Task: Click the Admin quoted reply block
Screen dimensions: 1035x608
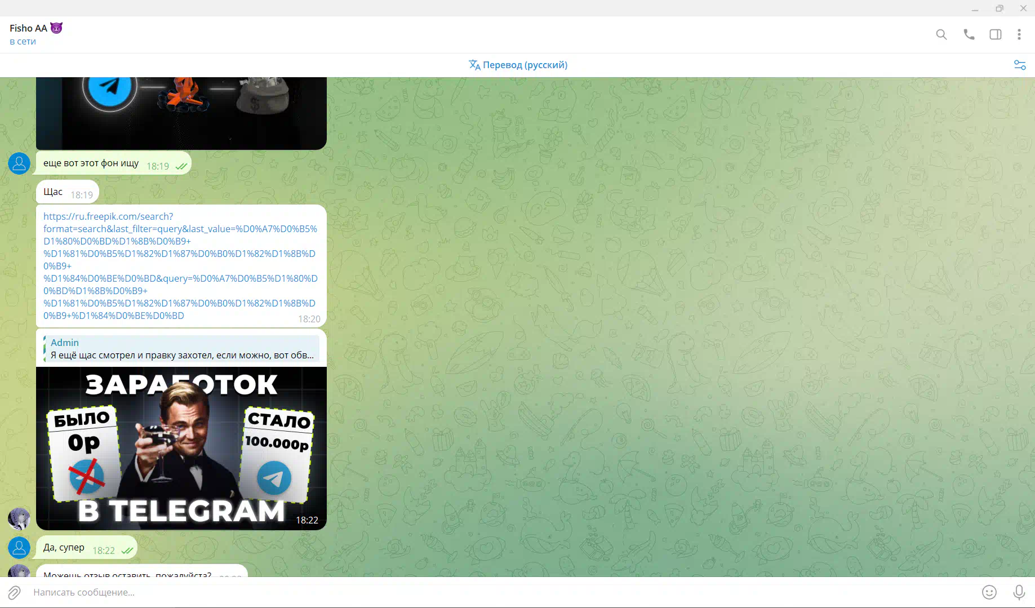Action: pos(181,349)
